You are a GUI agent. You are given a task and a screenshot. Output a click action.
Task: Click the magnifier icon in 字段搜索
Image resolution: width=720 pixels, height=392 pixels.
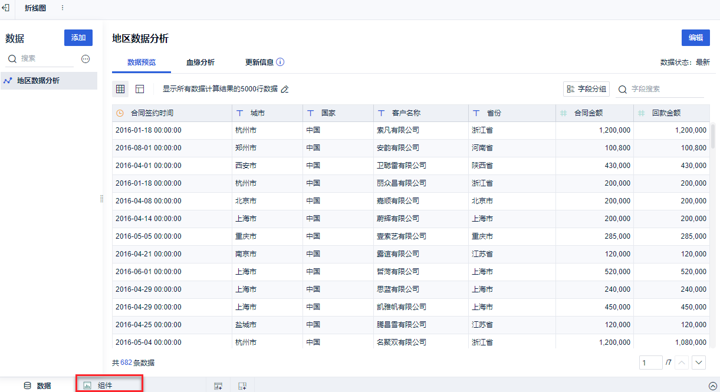(623, 89)
